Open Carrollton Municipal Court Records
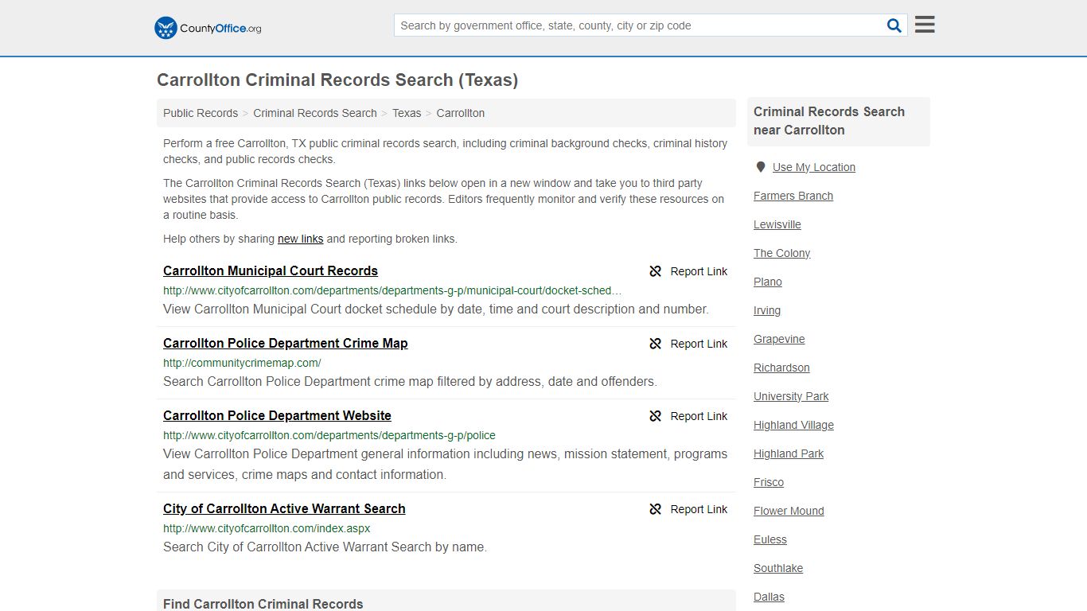 pyautogui.click(x=271, y=270)
